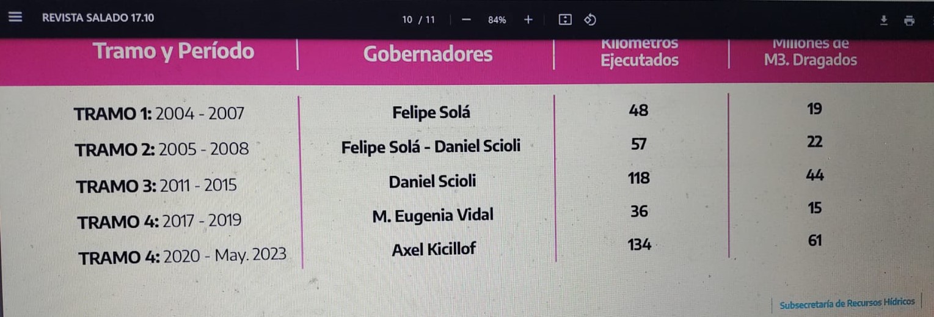Click the 134 kilometers value
The image size is (934, 317).
pos(639,245)
